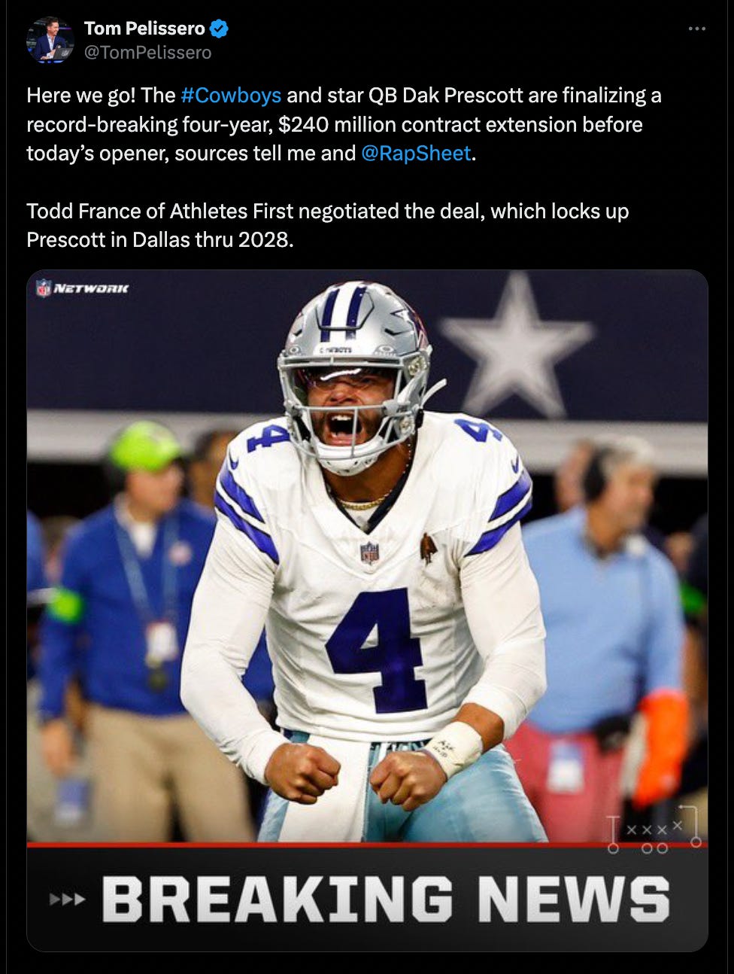Click the Tom Pelissero display name
The height and width of the screenshot is (974, 734).
coord(144,29)
